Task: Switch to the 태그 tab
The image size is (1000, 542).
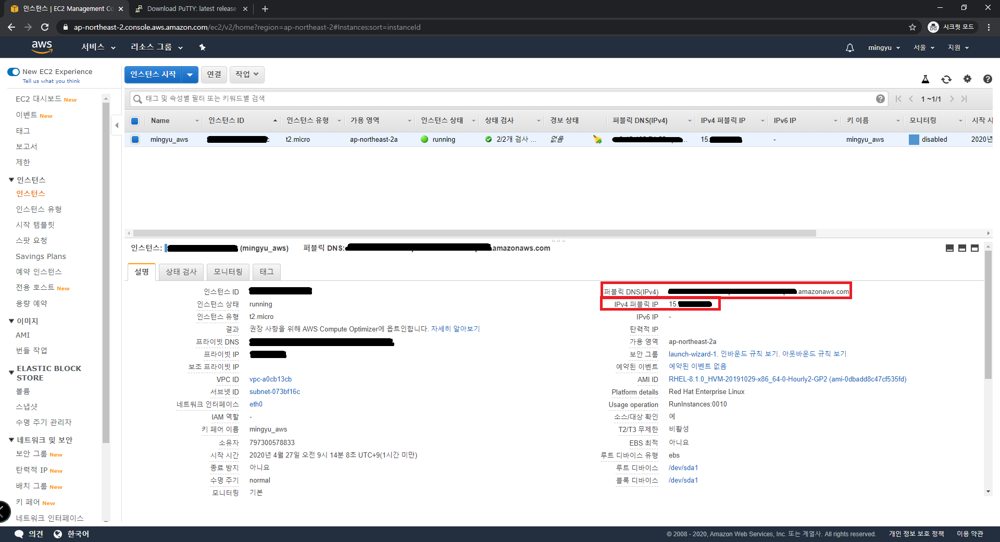Action: [267, 272]
